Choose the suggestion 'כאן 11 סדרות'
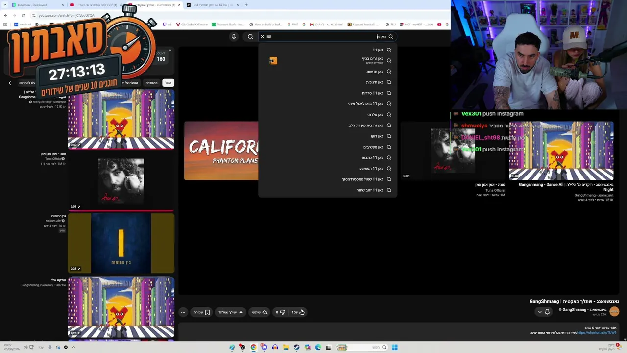 click(x=328, y=93)
